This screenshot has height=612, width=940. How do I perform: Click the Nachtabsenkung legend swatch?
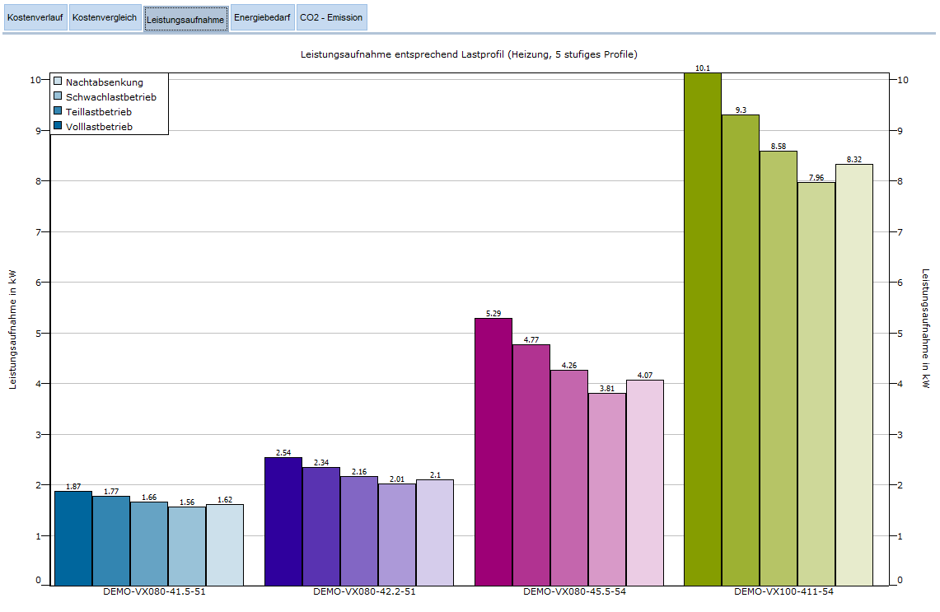(x=58, y=82)
